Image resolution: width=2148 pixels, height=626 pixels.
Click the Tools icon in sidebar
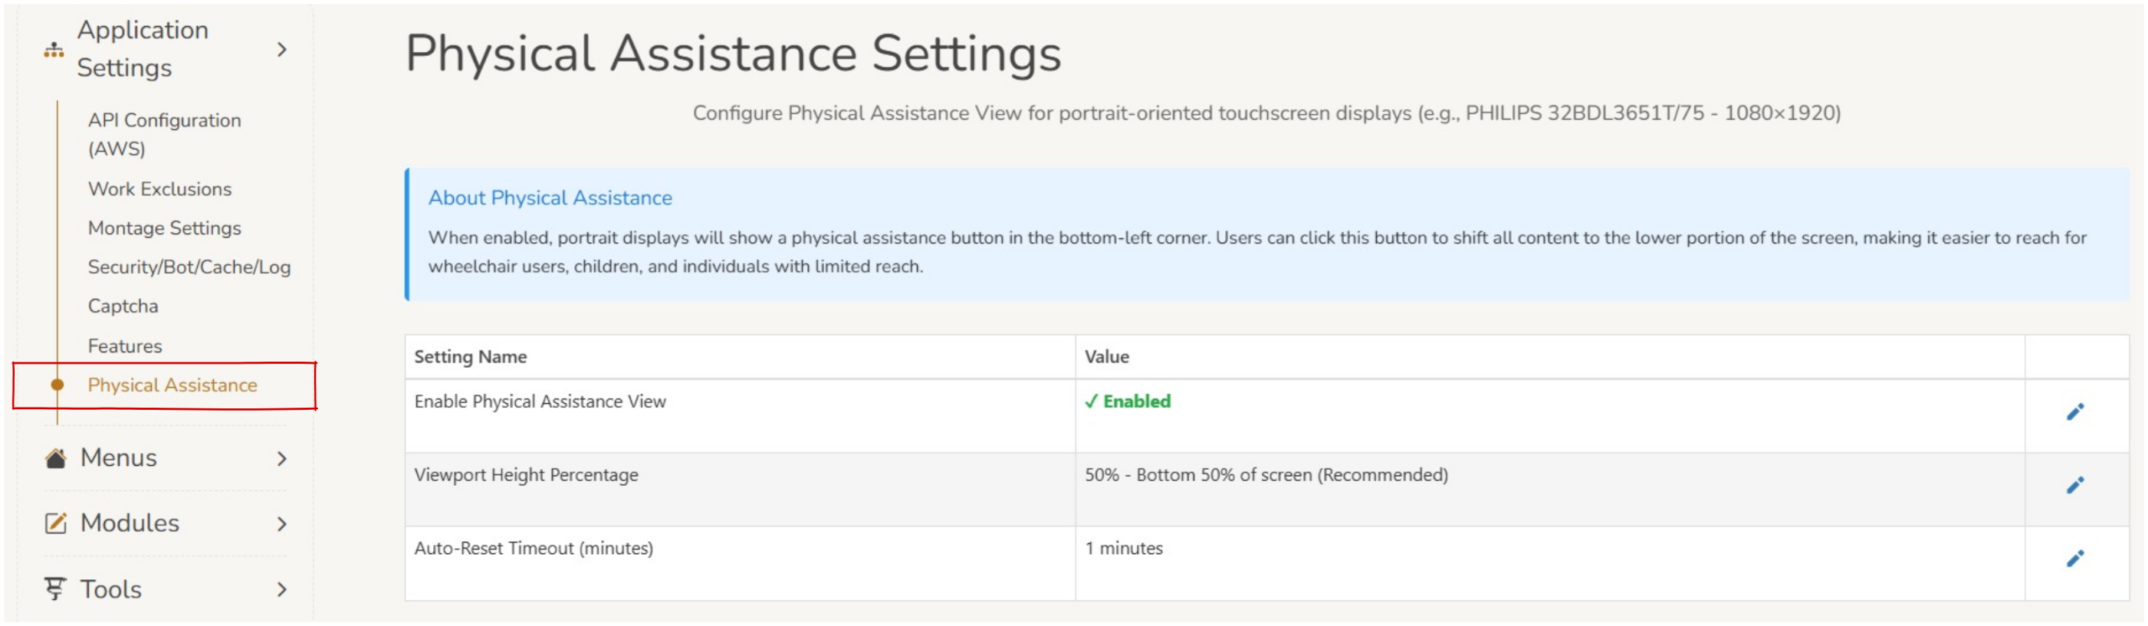[55, 589]
